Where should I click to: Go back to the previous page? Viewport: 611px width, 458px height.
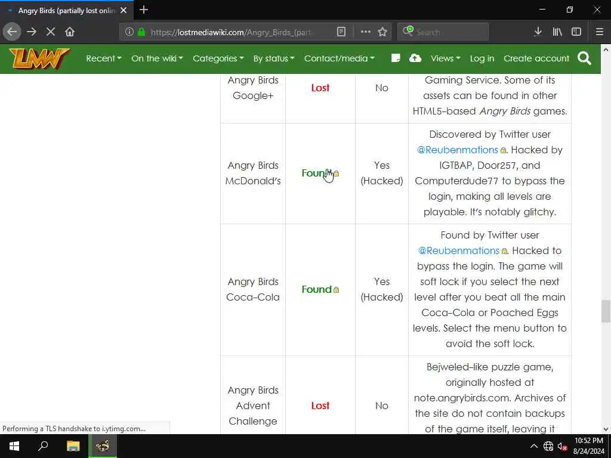(x=12, y=32)
